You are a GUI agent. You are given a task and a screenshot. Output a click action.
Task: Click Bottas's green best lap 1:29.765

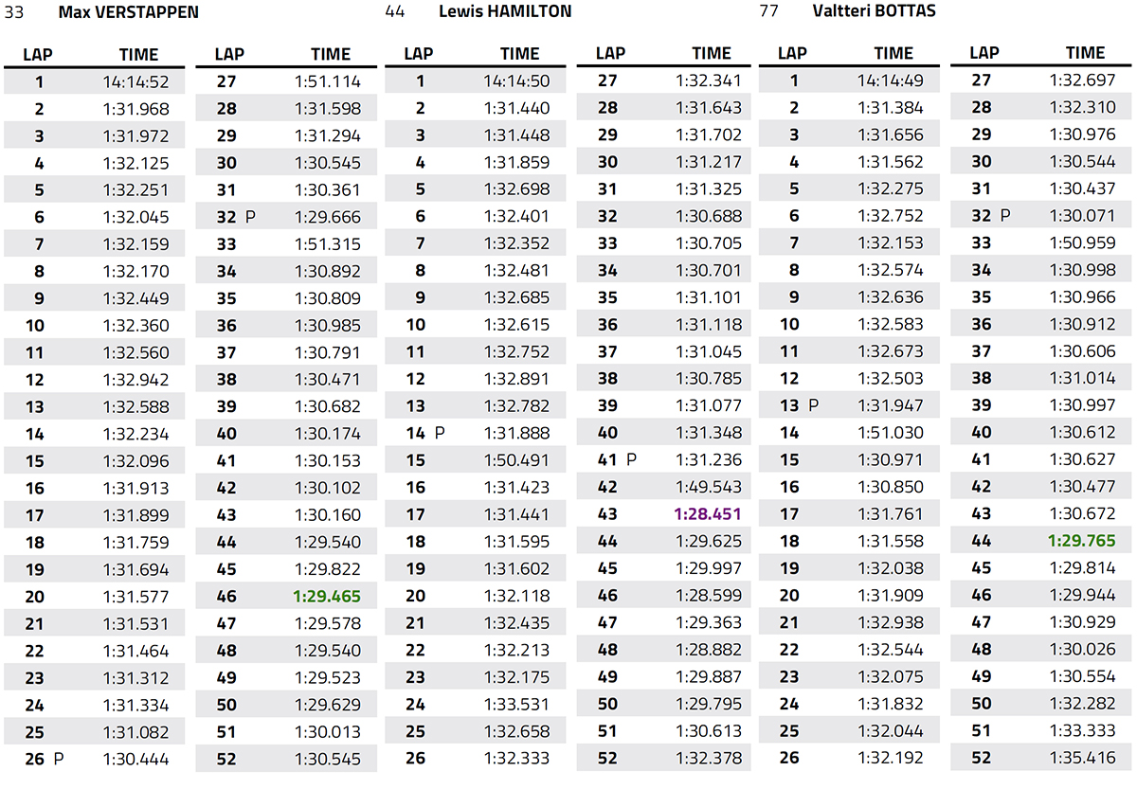[x=1082, y=541]
